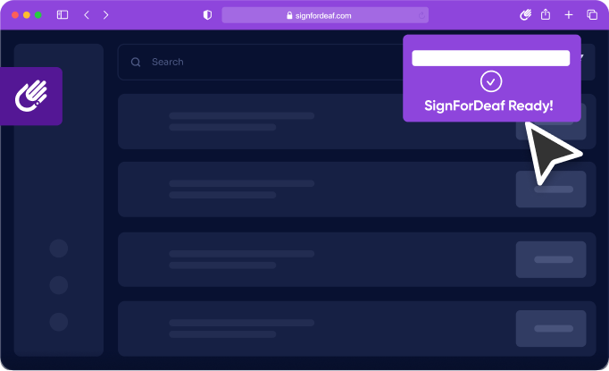This screenshot has width=609, height=371.
Task: Click the signfordeaf.com address bar
Action: (x=325, y=15)
